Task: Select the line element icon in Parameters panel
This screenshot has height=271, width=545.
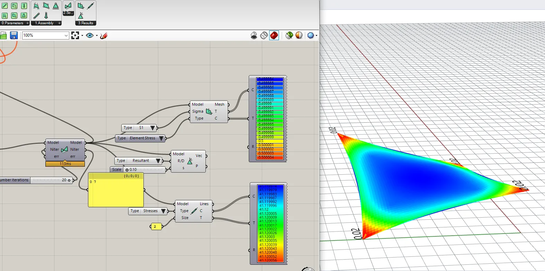Action: pyautogui.click(x=5, y=6)
